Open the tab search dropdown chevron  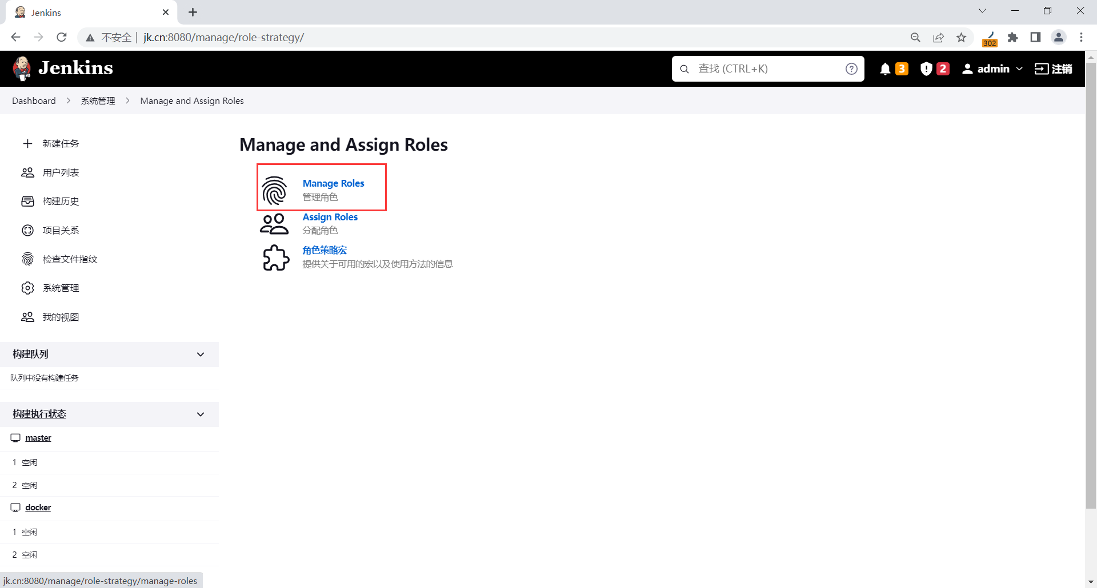click(x=982, y=11)
